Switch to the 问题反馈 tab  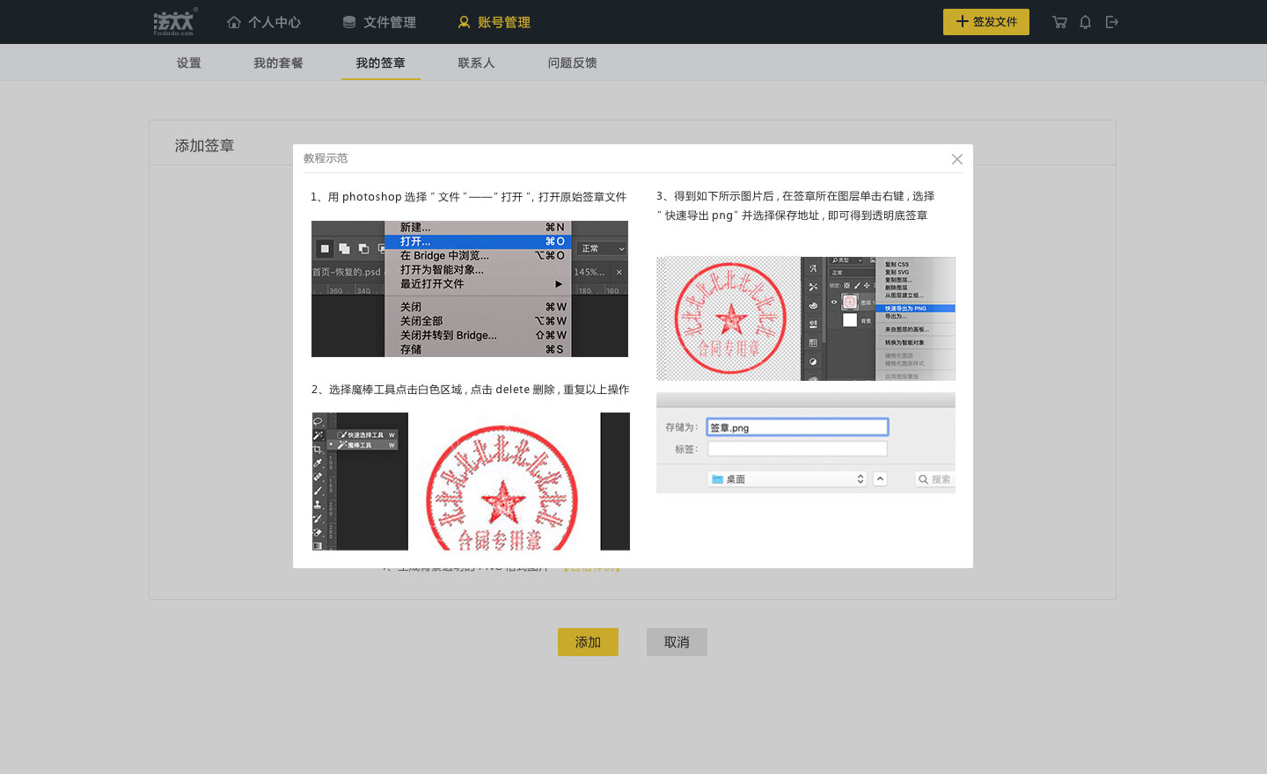click(x=572, y=62)
